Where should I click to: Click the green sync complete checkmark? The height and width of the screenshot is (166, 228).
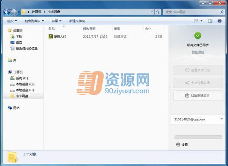click(x=198, y=35)
